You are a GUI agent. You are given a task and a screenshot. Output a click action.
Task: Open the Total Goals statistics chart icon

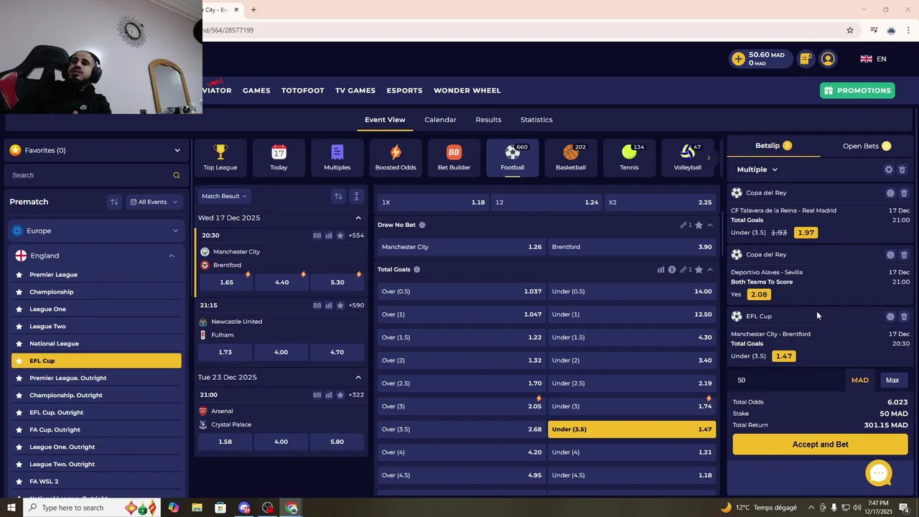(x=661, y=270)
